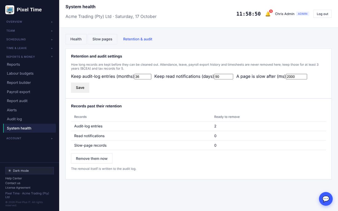Open the License Agreement link
Image resolution: width=338 pixels, height=211 pixels.
coord(18,188)
